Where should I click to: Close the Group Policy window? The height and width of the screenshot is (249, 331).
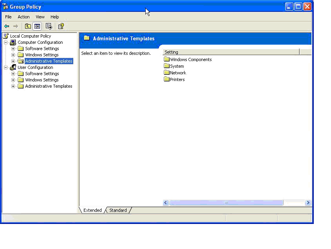pyautogui.click(x=307, y=7)
